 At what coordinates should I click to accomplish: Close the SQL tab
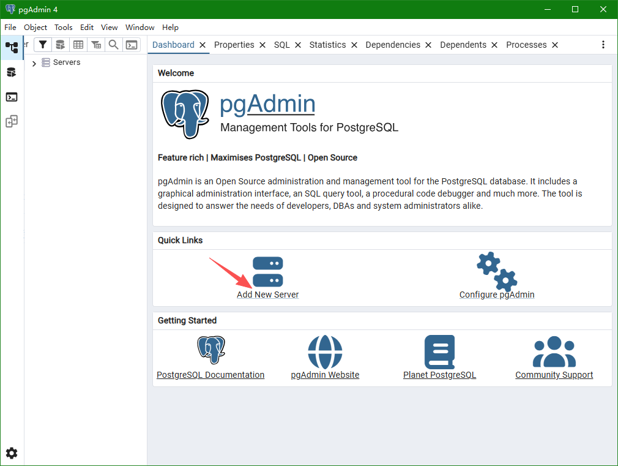point(298,45)
